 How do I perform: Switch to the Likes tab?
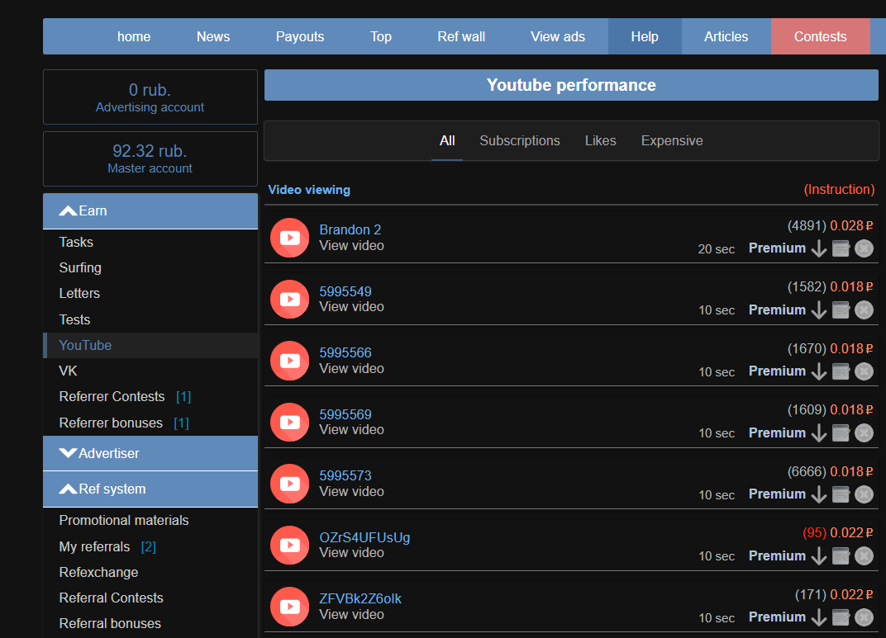pos(600,141)
